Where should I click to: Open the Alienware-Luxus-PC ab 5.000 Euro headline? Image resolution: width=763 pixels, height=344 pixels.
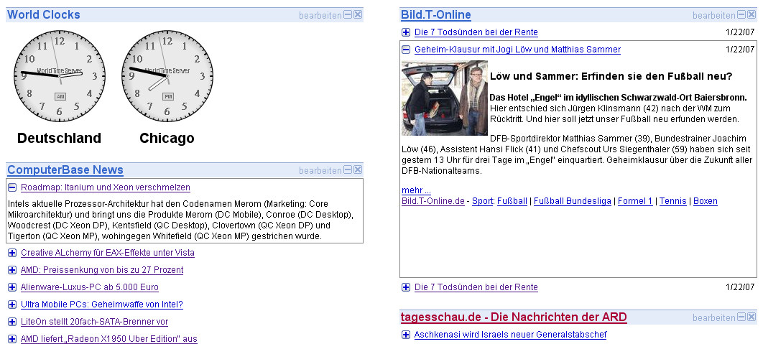[90, 287]
